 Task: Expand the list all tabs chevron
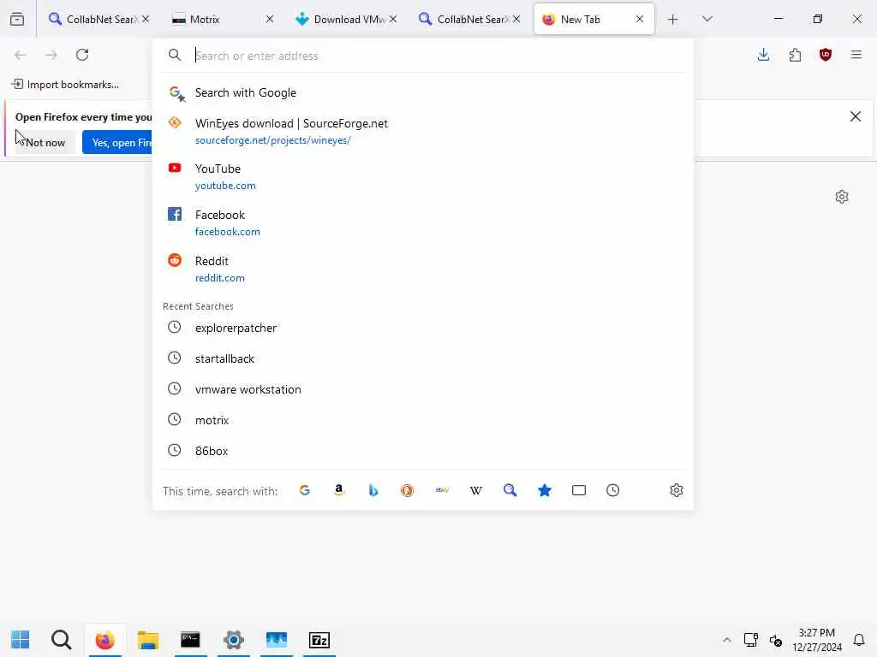pos(707,19)
